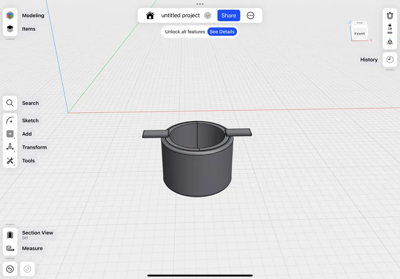
Task: Click the Sketch label
Action: (30, 120)
